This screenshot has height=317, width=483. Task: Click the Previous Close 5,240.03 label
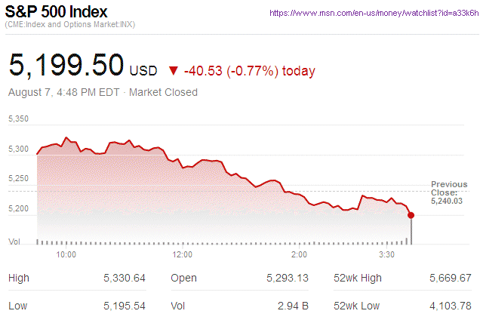point(449,193)
